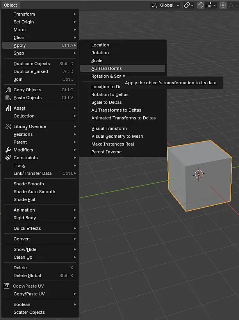Choose Join from the Object menu

[40, 79]
